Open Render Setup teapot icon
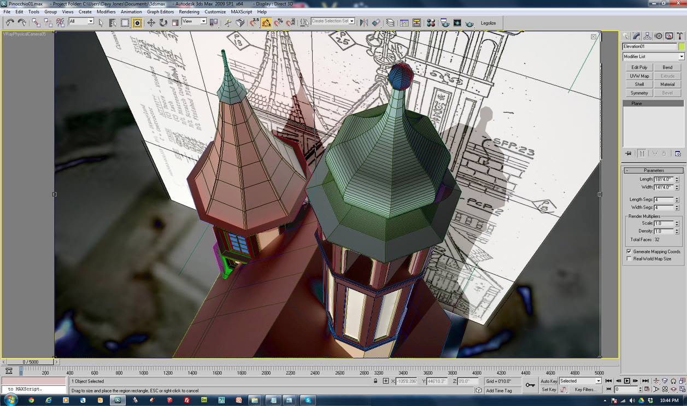The height and width of the screenshot is (406, 687). (x=444, y=22)
